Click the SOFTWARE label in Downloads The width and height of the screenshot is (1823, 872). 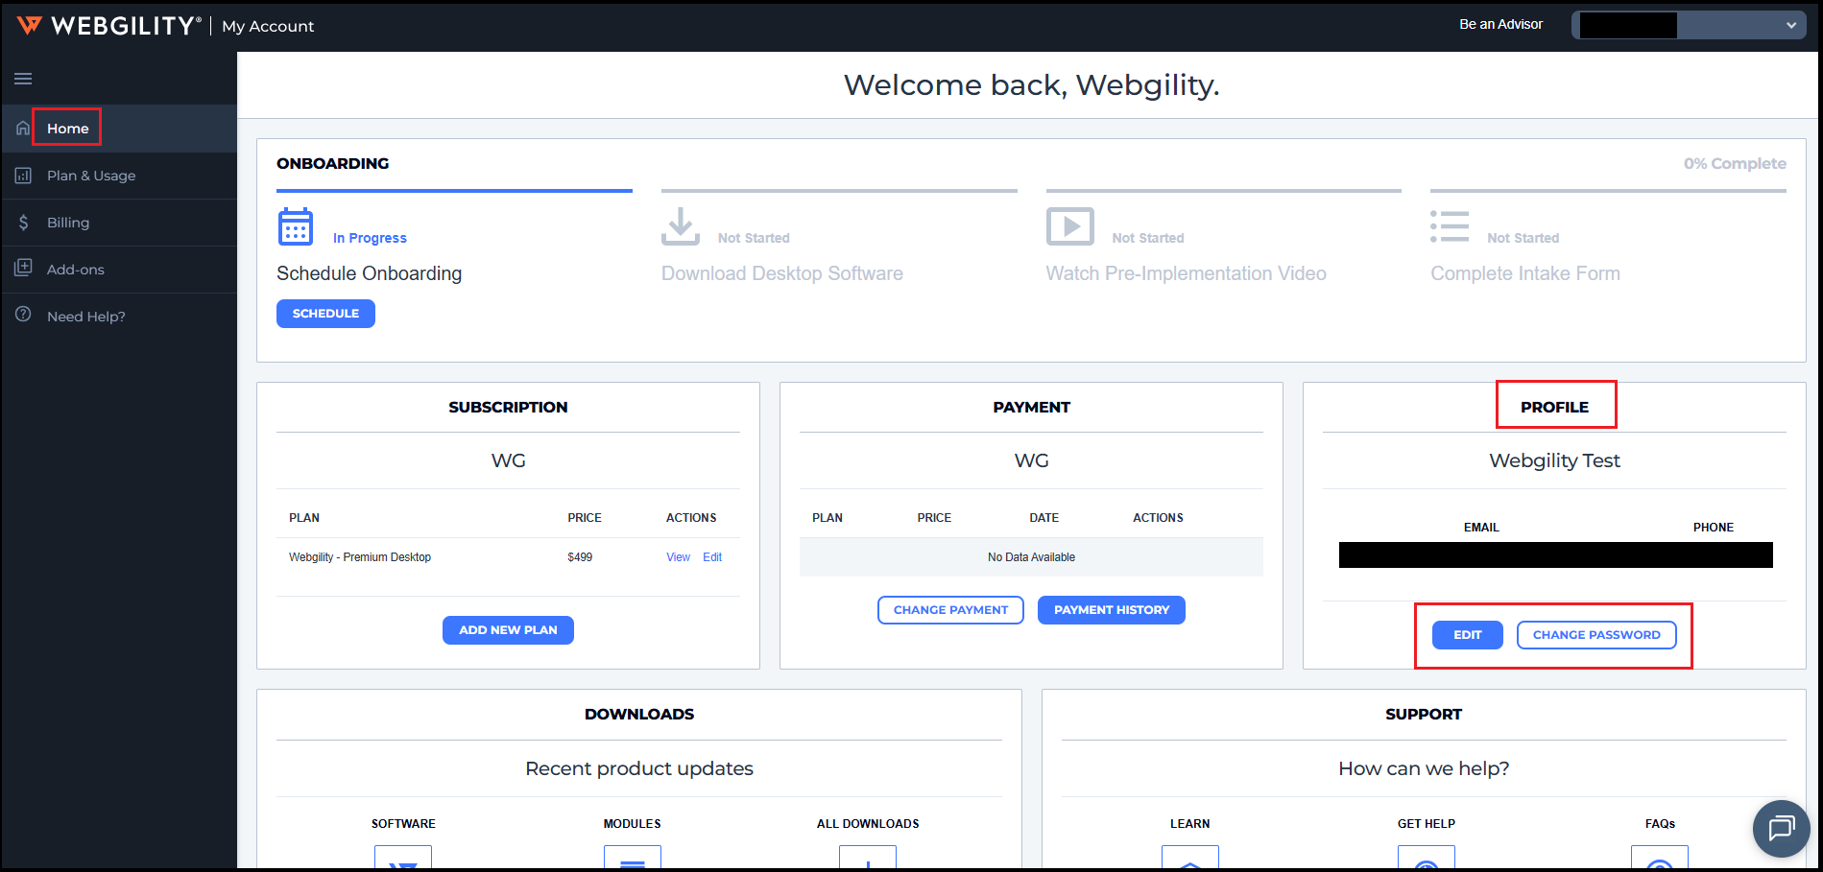[x=403, y=824]
